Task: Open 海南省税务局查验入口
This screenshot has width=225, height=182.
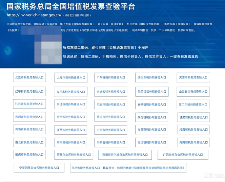Action: pyautogui.click(x=194, y=143)
